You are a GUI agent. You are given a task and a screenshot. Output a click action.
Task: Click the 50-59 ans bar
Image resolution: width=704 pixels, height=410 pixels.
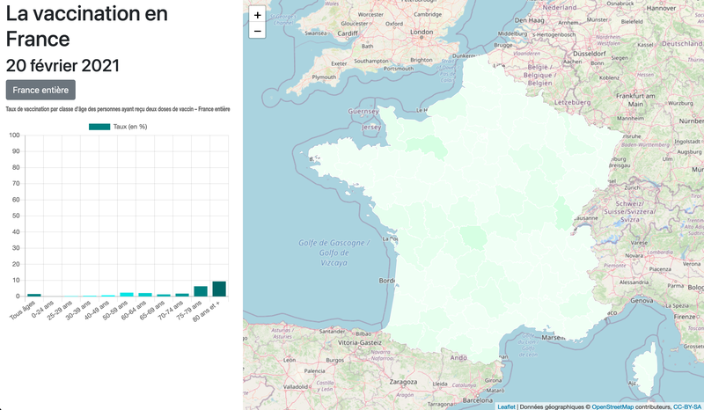(x=127, y=294)
